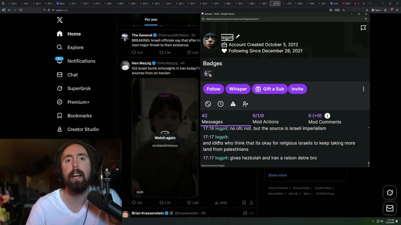Click Grok icon on Krassenstein's post
401x225 pixels.
click(x=245, y=213)
